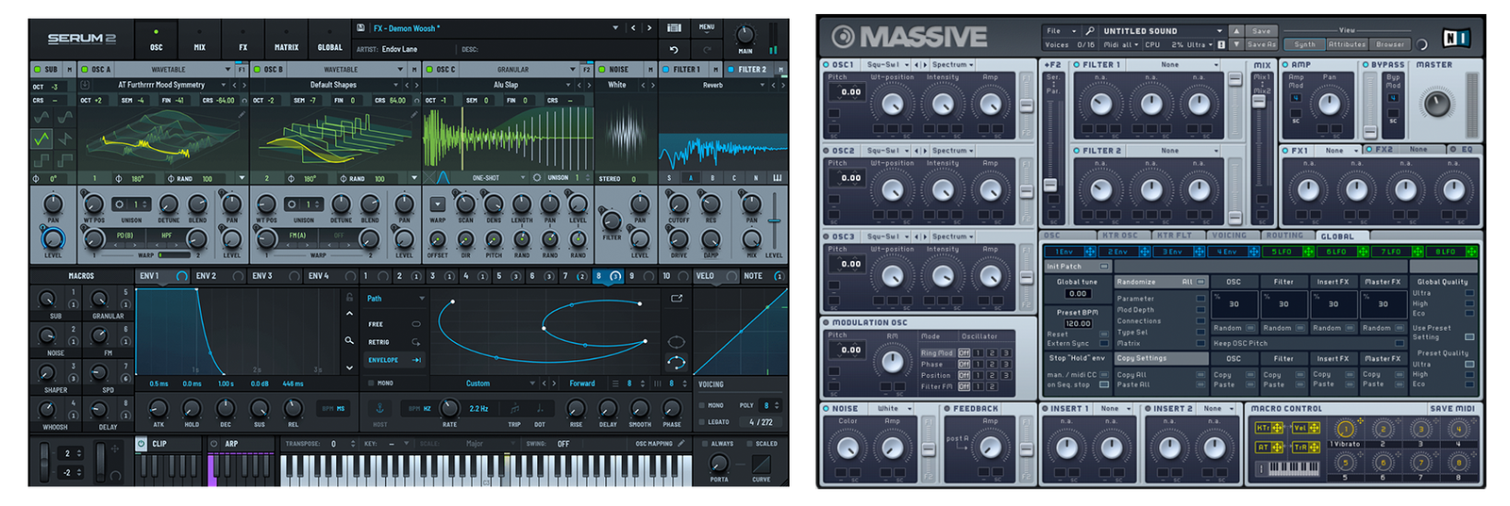Go to next Serum preset arrow
Viewport: 1510px width, 506px height.
[x=649, y=28]
